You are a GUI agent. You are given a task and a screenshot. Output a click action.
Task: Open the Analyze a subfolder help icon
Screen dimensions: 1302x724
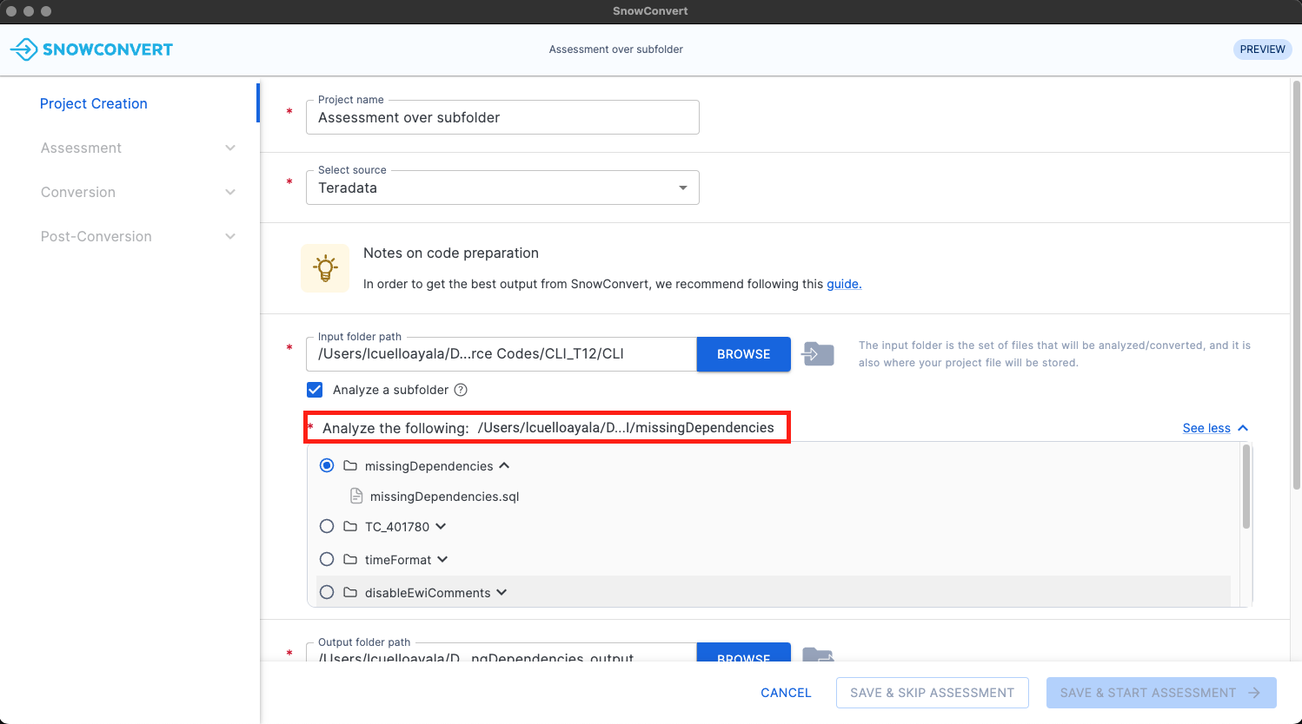point(462,390)
